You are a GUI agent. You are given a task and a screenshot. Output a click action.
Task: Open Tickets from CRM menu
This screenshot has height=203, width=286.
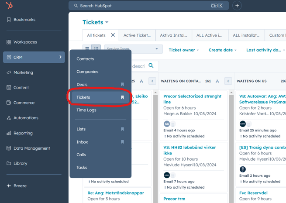(100, 97)
